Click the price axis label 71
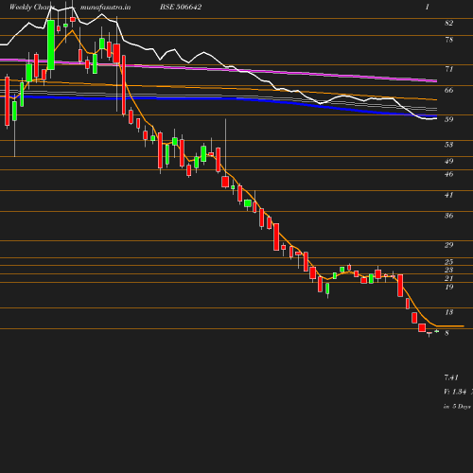 click(448, 69)
